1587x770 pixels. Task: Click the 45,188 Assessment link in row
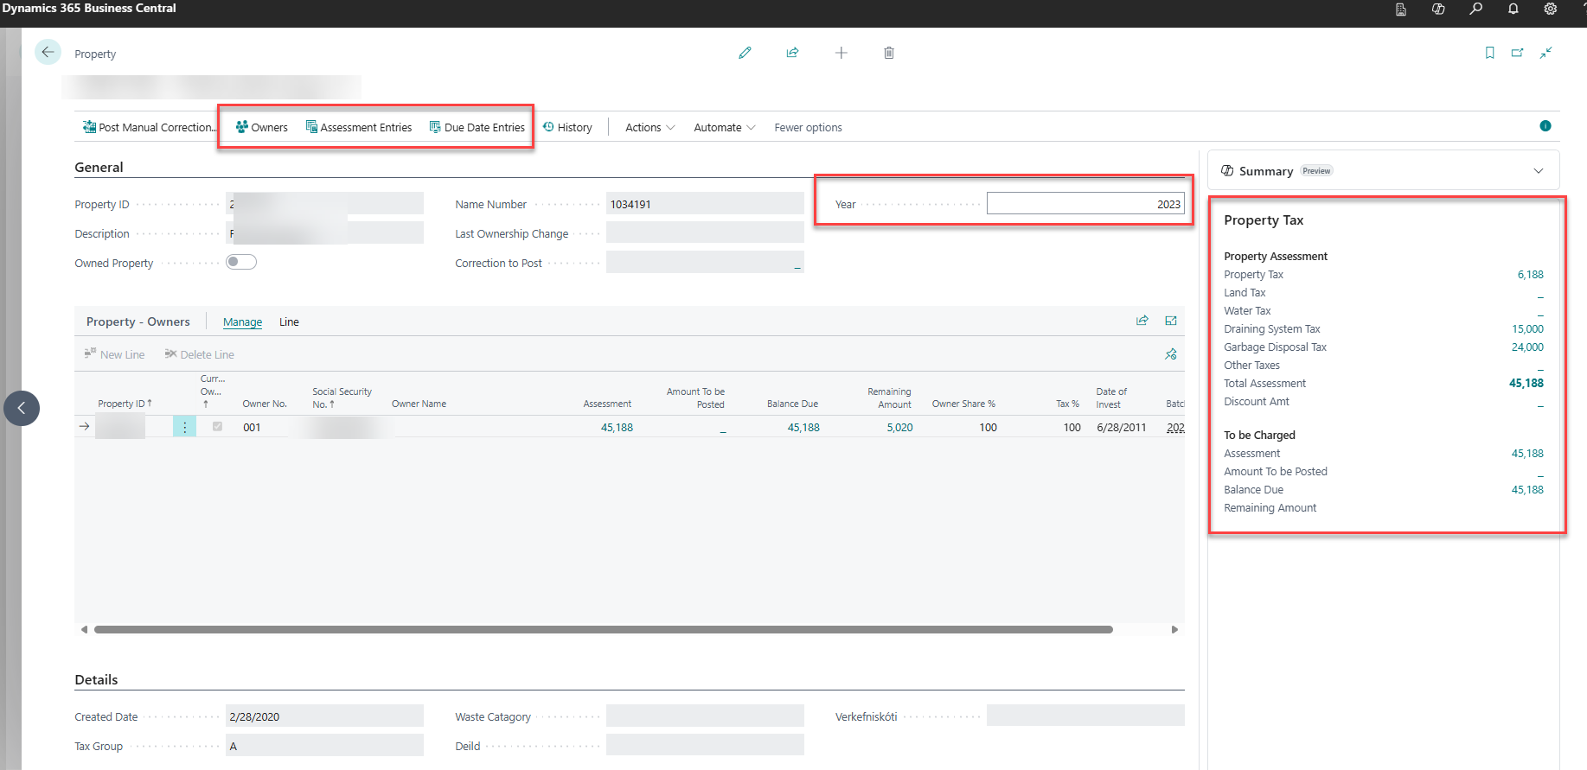617,427
